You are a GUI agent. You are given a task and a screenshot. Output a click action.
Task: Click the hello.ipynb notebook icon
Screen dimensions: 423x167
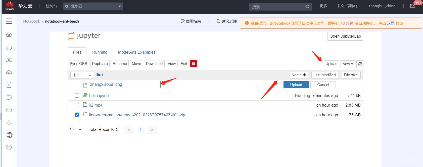pyautogui.click(x=85, y=95)
